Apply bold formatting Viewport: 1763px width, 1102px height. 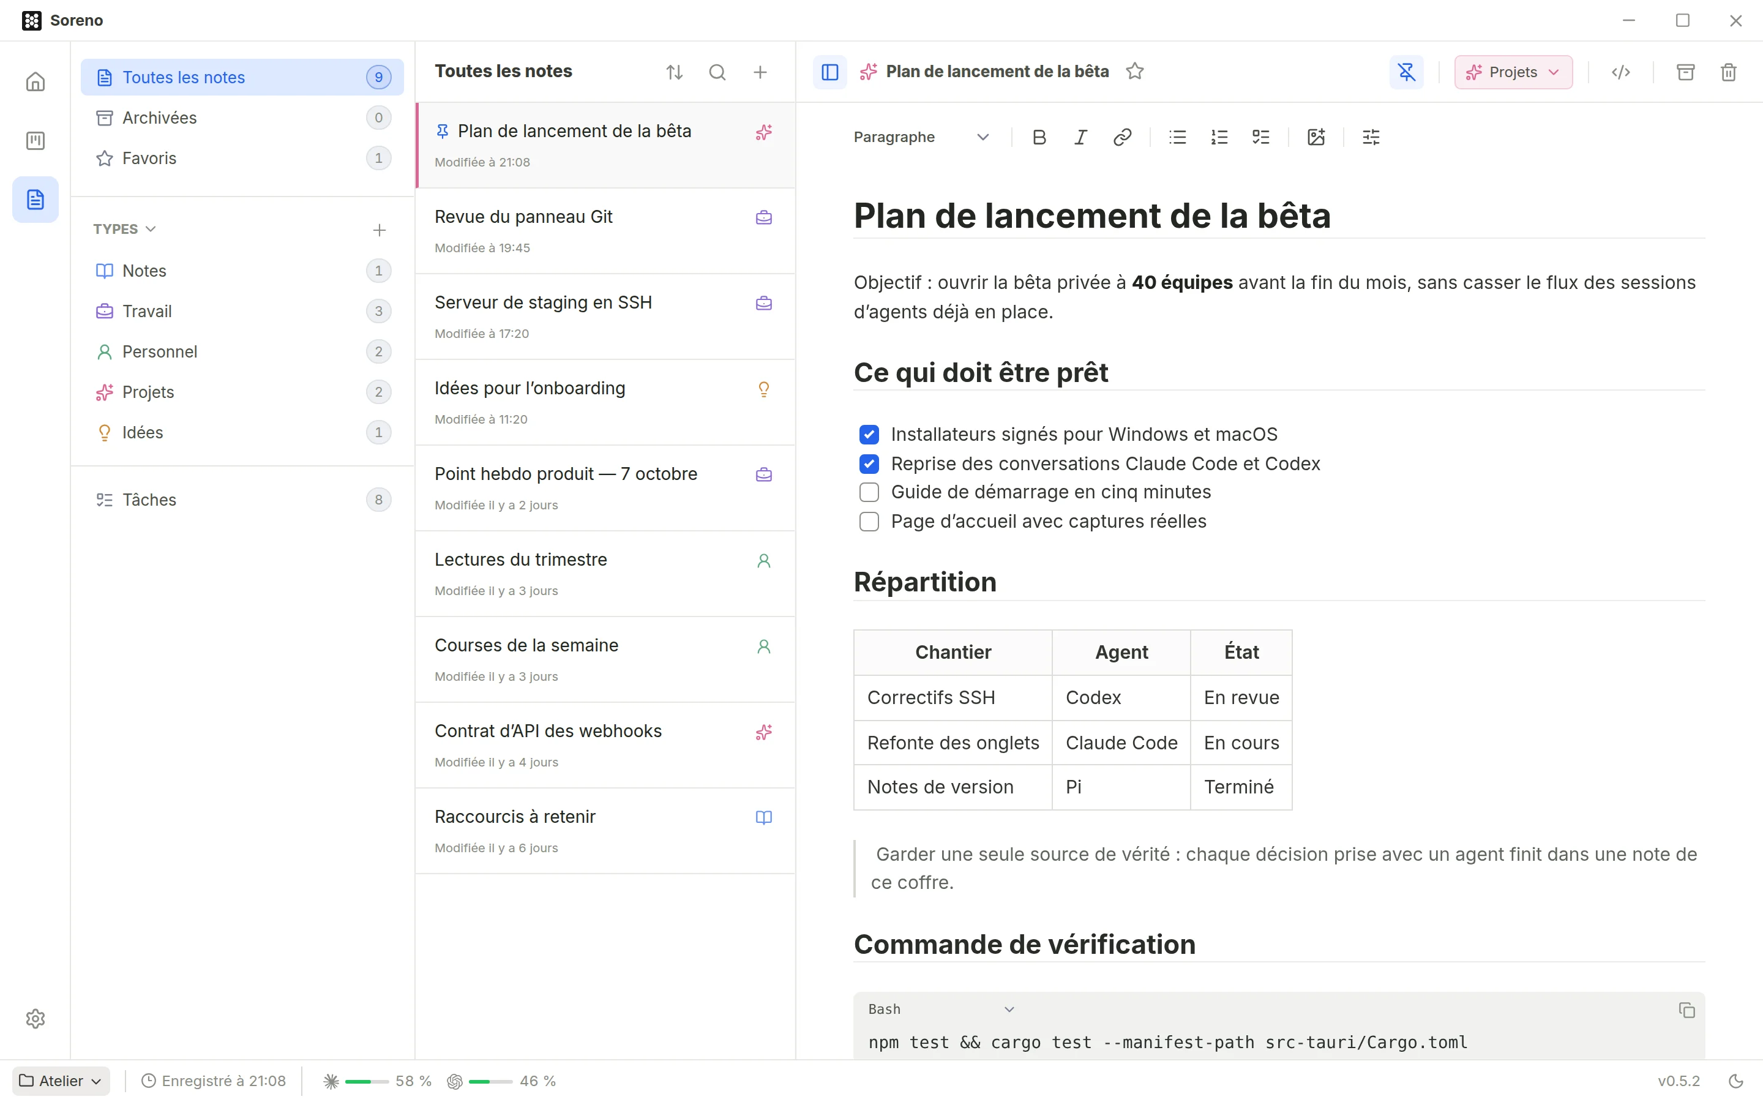click(x=1039, y=137)
